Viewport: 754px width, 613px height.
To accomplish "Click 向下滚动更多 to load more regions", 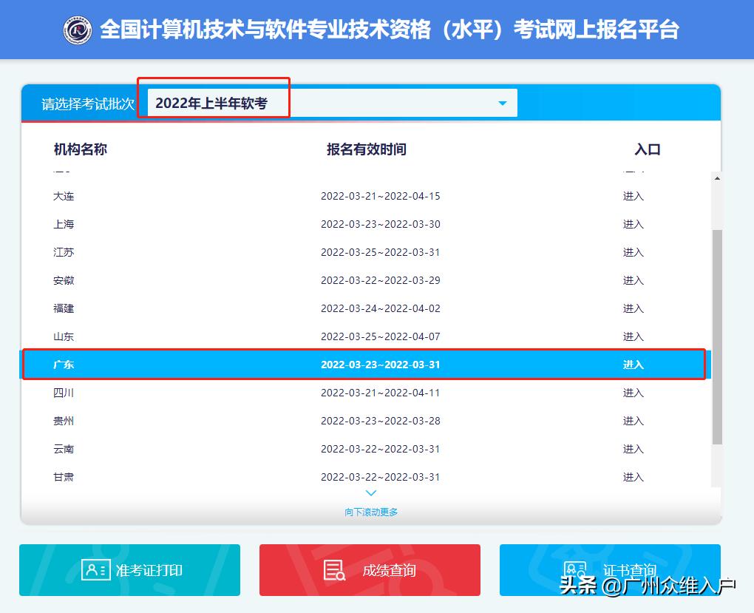I will tap(370, 511).
